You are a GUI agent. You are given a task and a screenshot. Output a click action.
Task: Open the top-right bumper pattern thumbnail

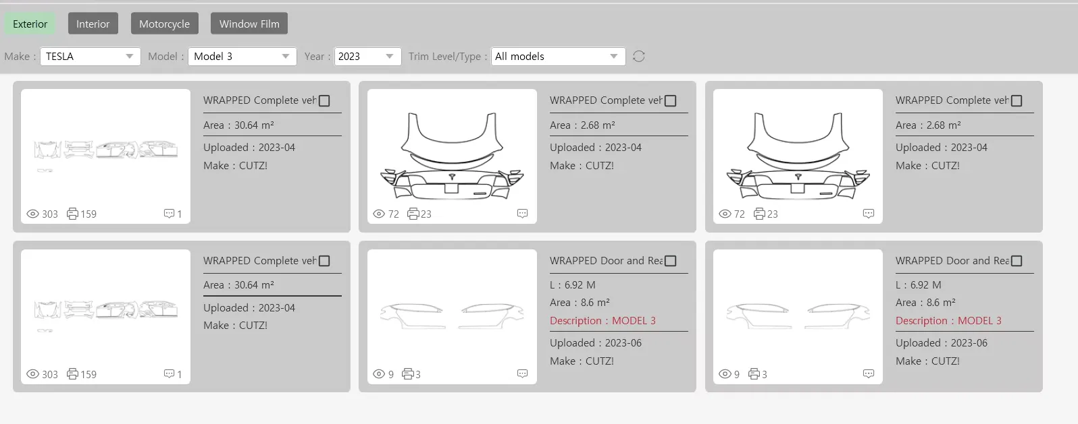point(798,156)
